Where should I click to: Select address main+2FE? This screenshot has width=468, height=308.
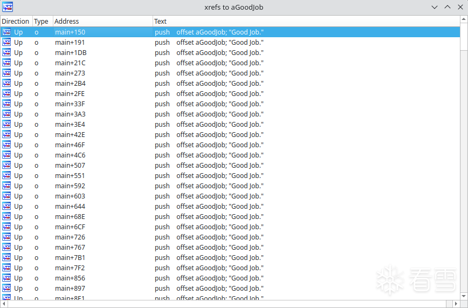tap(70, 93)
